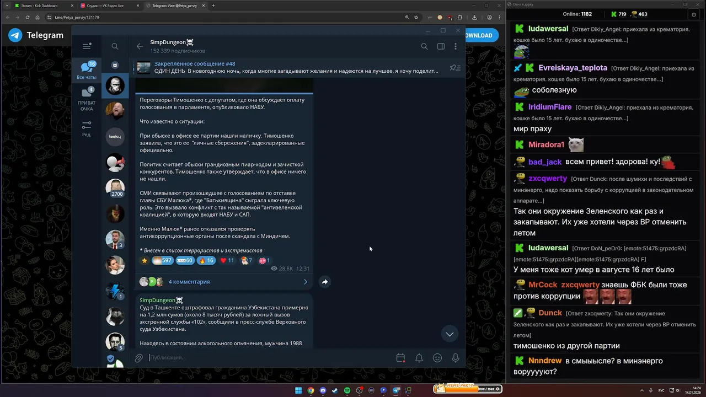Open the browser downloads icon
The height and width of the screenshot is (397, 706).
[x=474, y=17]
